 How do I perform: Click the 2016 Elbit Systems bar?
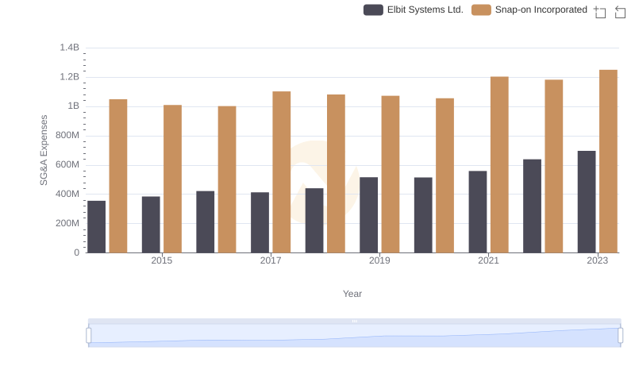[x=206, y=222]
